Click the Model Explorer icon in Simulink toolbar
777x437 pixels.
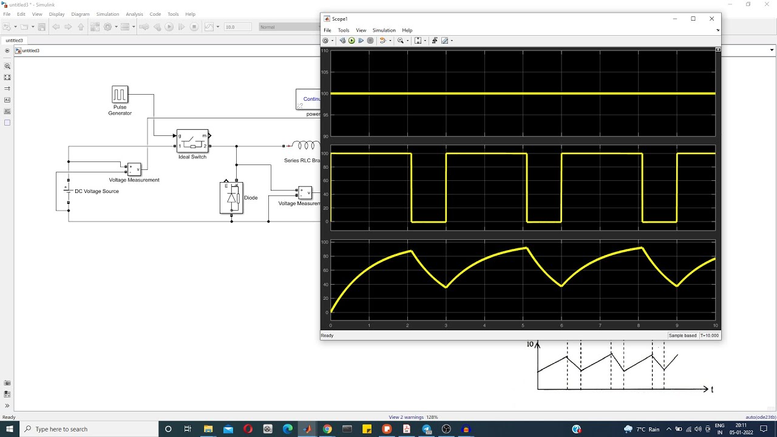click(125, 27)
